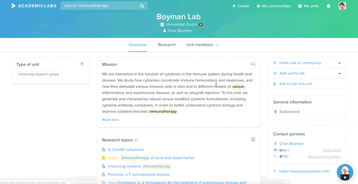Open IL-2/mAB complexes research topic
The image size is (358, 184).
126,150
